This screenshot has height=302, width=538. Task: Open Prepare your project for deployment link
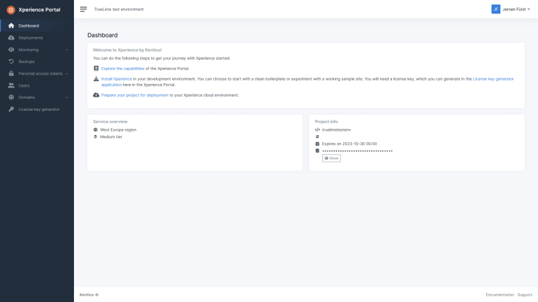(x=135, y=95)
